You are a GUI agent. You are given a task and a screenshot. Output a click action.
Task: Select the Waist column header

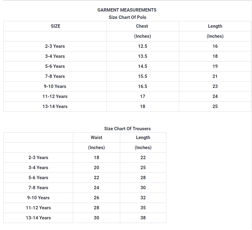(x=96, y=138)
